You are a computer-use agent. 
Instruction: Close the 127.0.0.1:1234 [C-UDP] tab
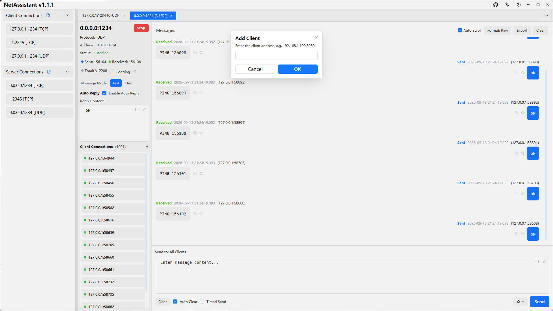(124, 16)
